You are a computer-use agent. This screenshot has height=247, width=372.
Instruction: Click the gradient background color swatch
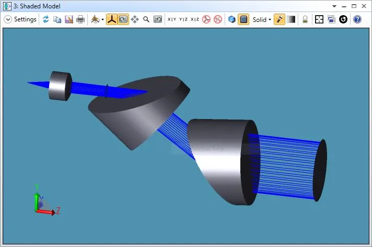click(x=291, y=19)
